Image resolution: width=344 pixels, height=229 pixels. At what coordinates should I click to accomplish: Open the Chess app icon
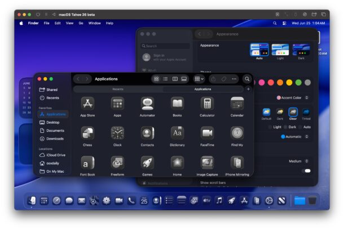tap(87, 133)
